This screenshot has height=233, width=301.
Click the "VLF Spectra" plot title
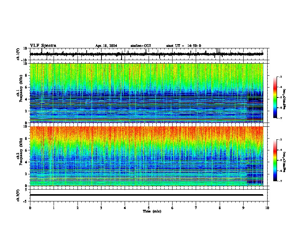43,46
